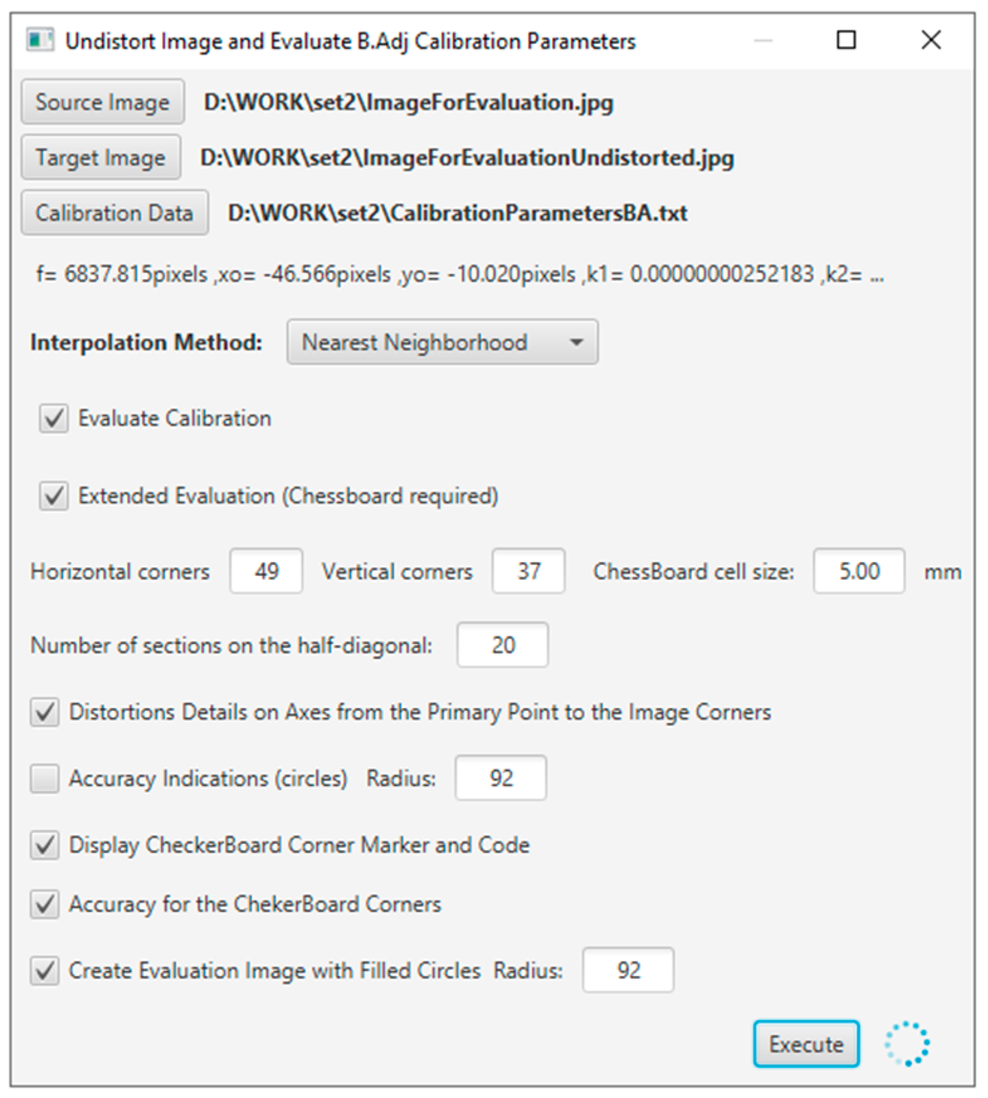This screenshot has width=988, height=1098.
Task: Toggle Display CheckerBoard Corner Marker and Code
Action: pos(45,845)
